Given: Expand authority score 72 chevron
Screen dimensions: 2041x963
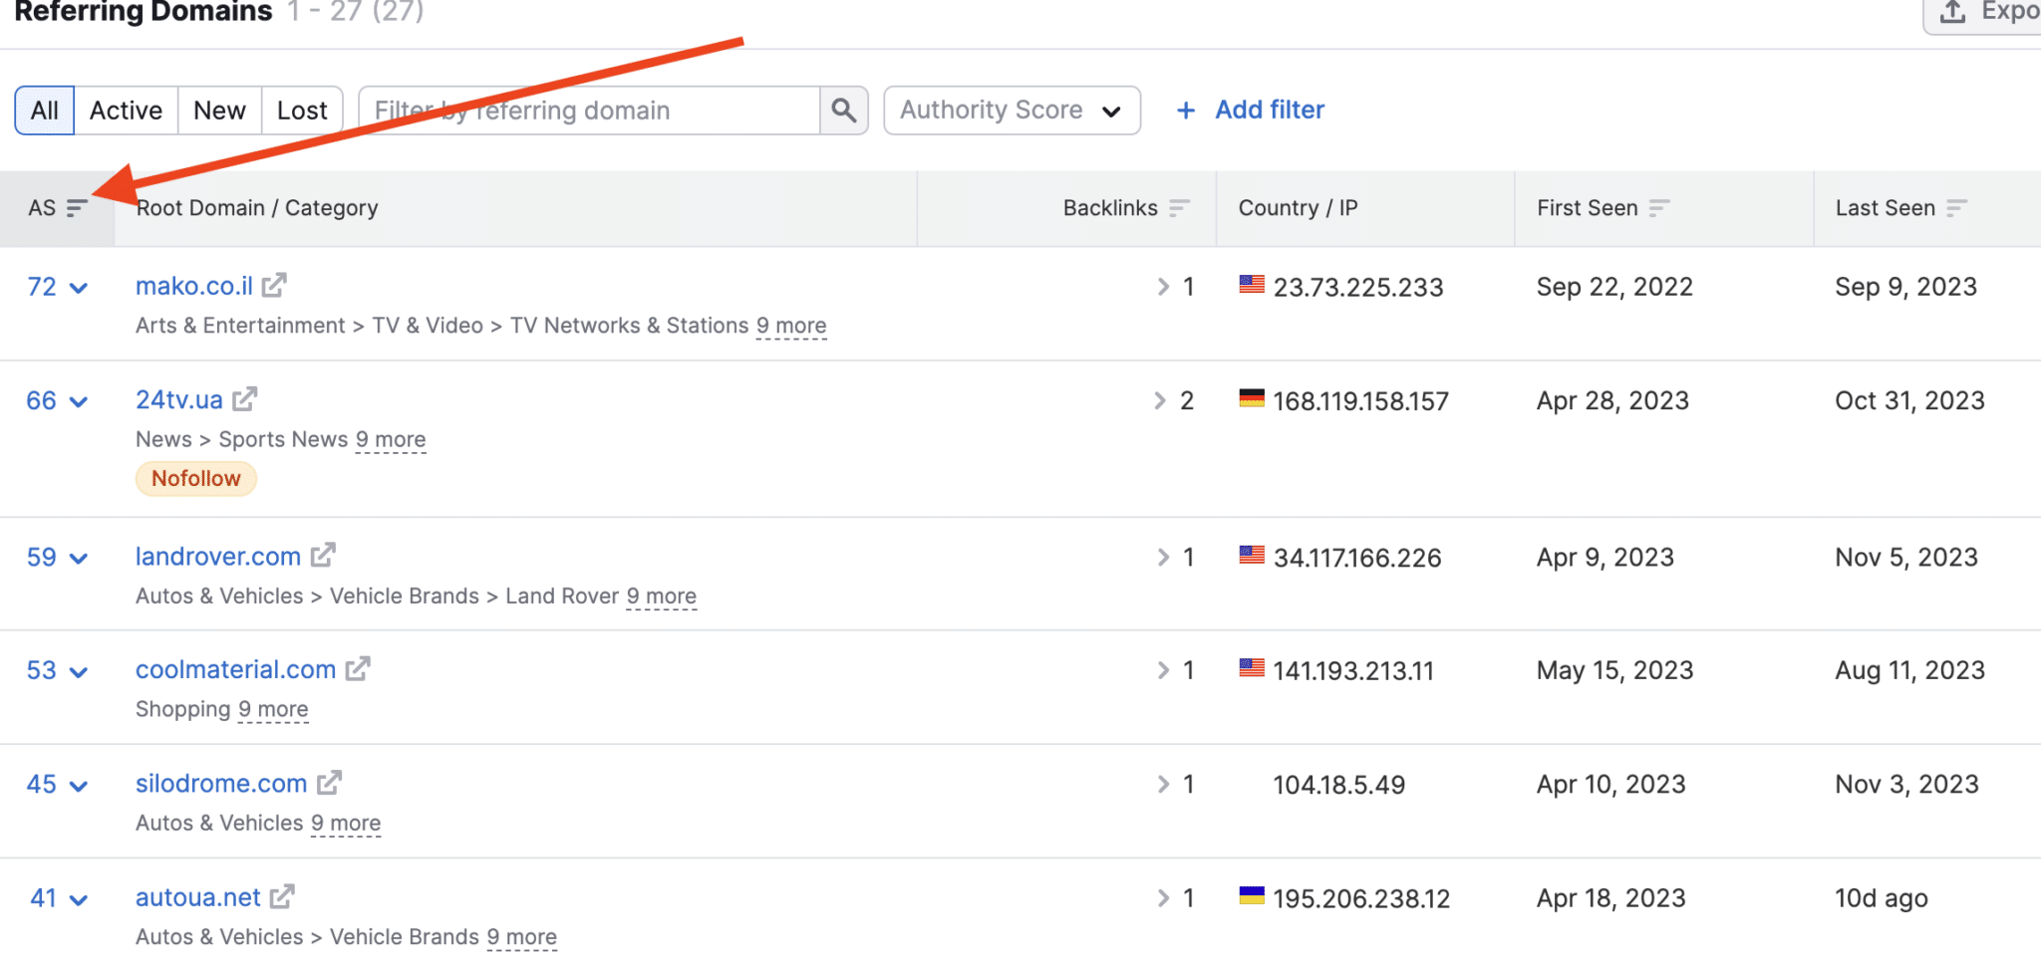Looking at the screenshot, I should [x=79, y=289].
